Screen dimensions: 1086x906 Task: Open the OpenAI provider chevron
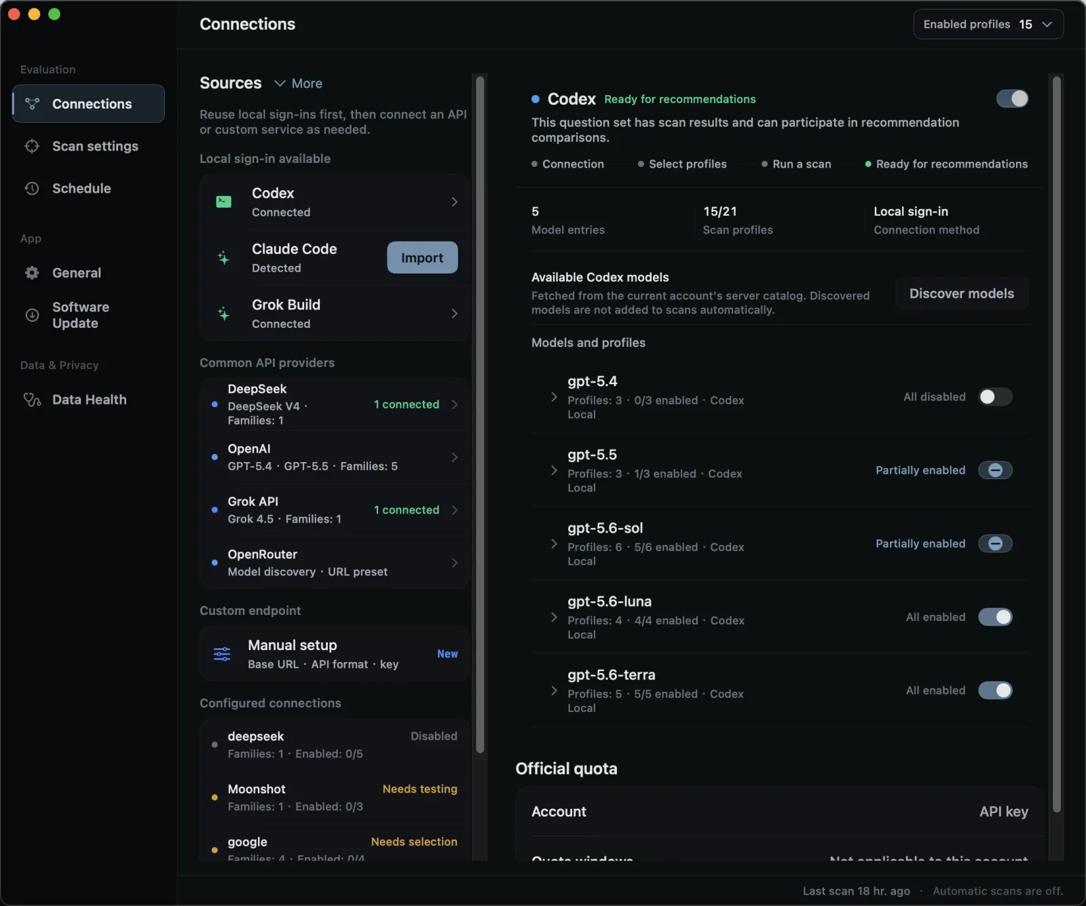(454, 457)
